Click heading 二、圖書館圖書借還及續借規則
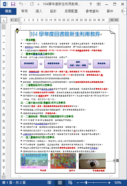127x186 pixels. click(37, 54)
